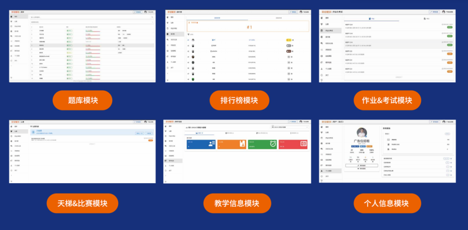Click trophy sidebar icon in homework screenshot
Image resolution: width=468 pixels, height=230 pixels.
point(322,24)
